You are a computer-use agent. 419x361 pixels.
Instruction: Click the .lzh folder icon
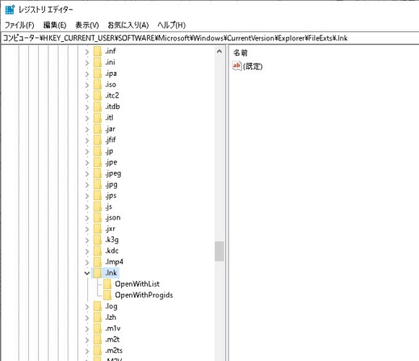(x=97, y=318)
